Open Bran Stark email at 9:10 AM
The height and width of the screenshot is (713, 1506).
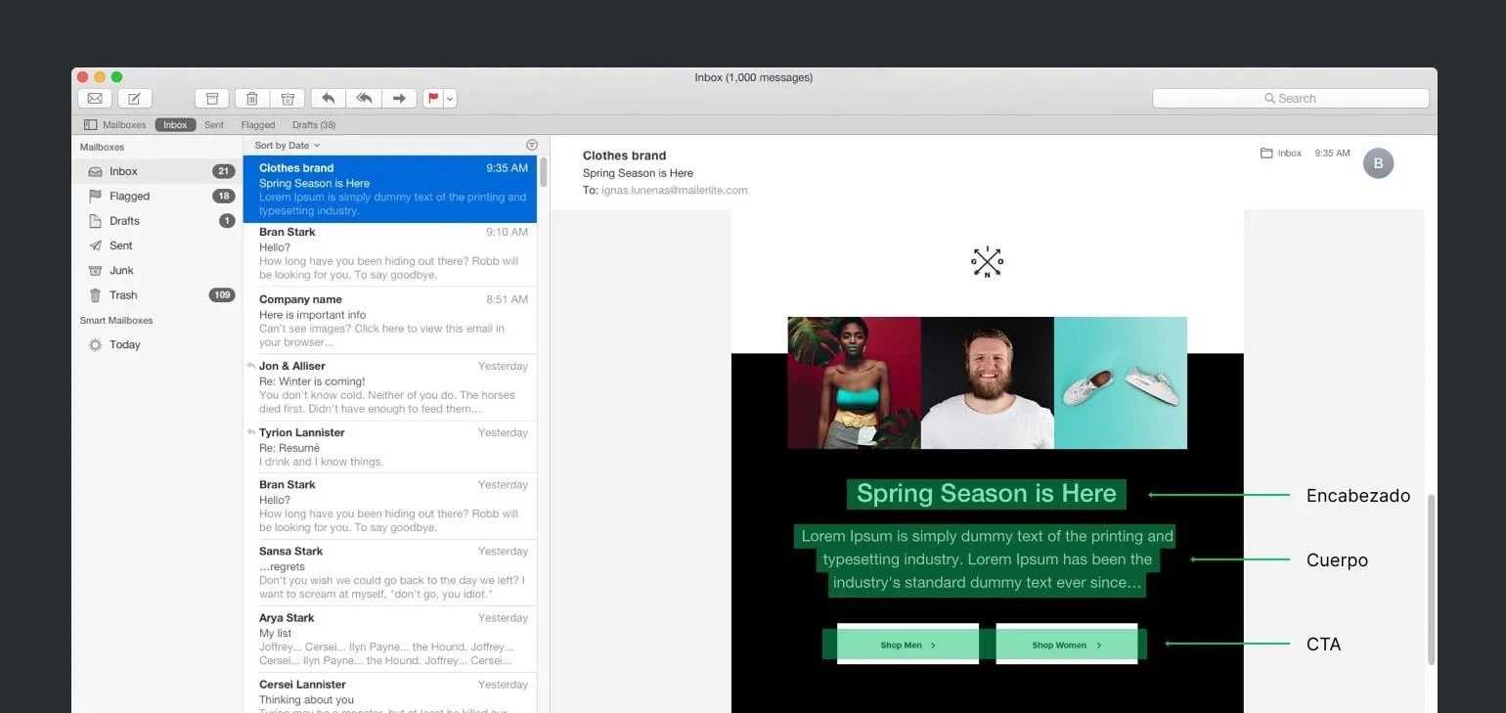[x=390, y=254]
